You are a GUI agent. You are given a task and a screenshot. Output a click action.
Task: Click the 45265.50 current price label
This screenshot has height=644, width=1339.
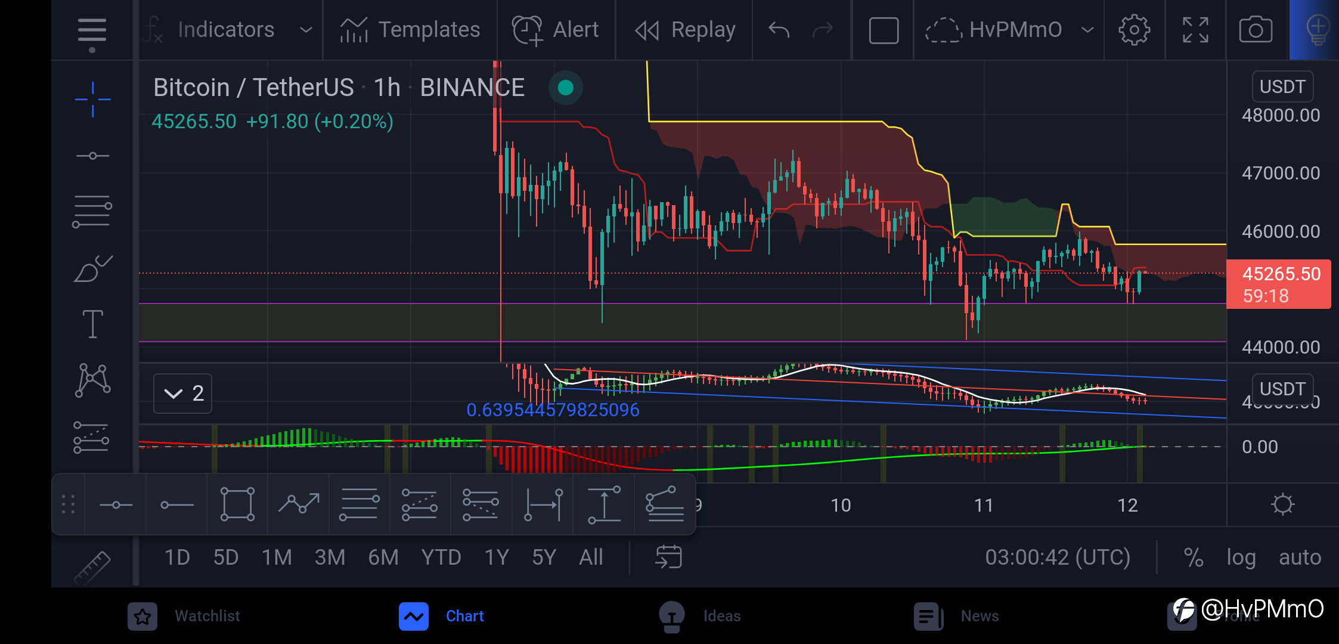[1279, 284]
